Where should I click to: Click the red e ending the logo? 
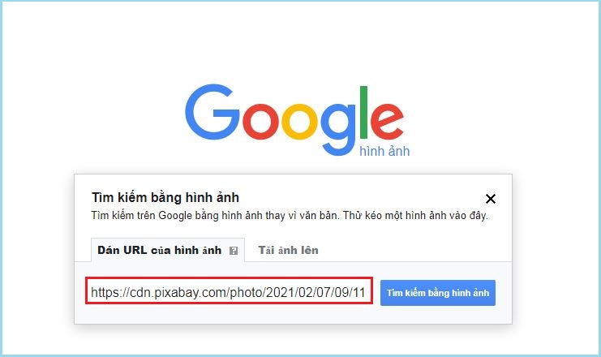point(387,121)
